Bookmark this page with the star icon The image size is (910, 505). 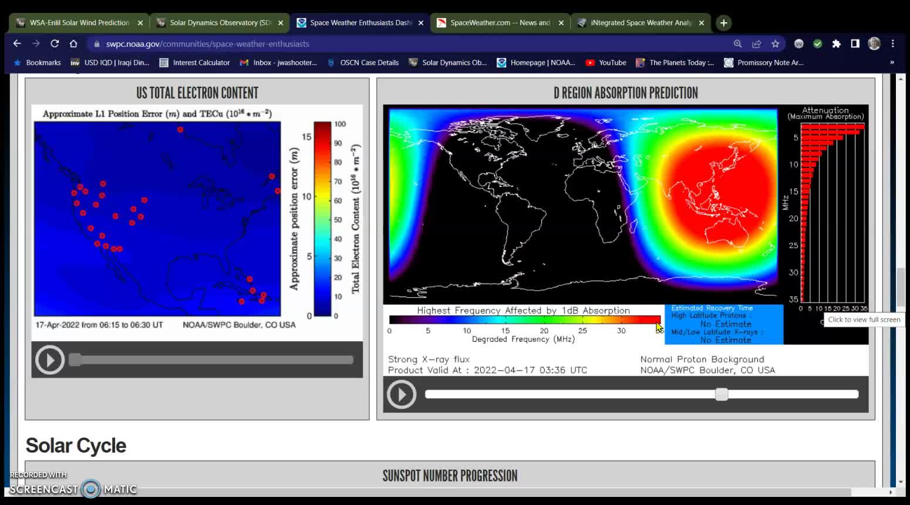click(776, 43)
